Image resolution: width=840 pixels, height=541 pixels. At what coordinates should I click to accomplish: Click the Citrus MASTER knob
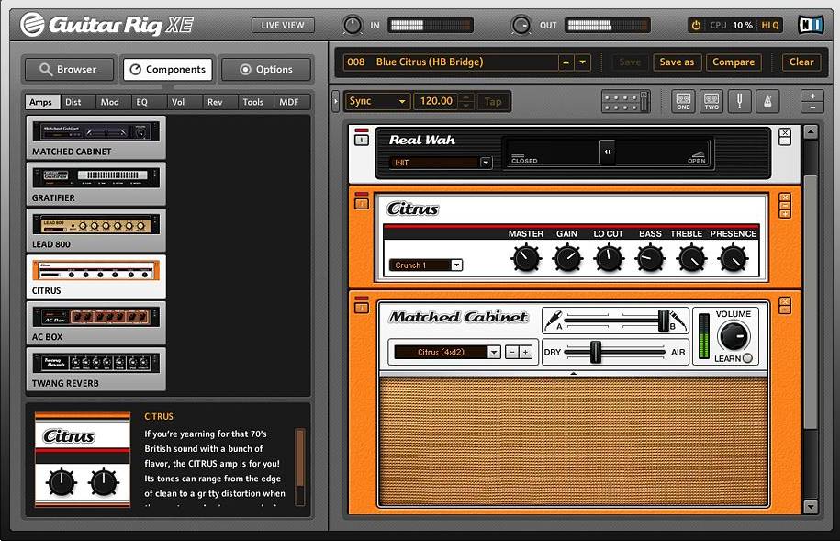pyautogui.click(x=526, y=258)
